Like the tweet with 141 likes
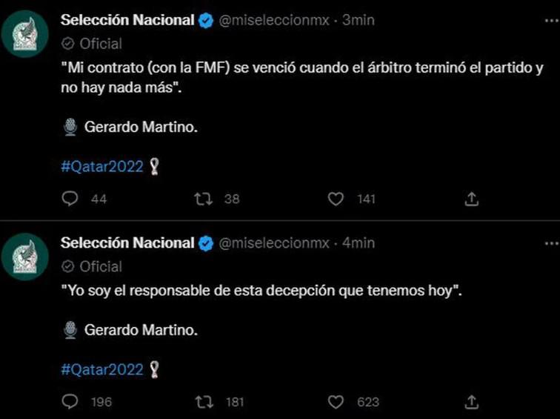The height and width of the screenshot is (419, 560). pos(336,199)
